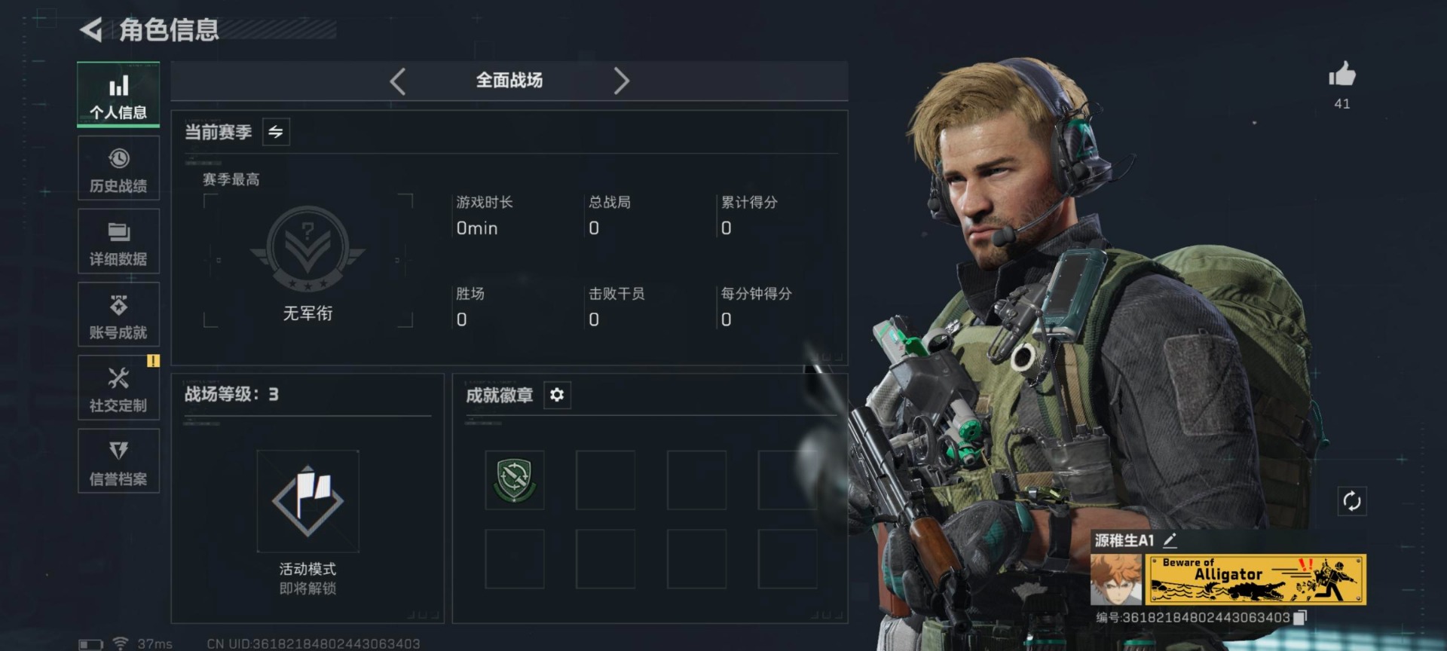1447x651 pixels.
Task: Open the 个人信息 tab
Action: [118, 95]
